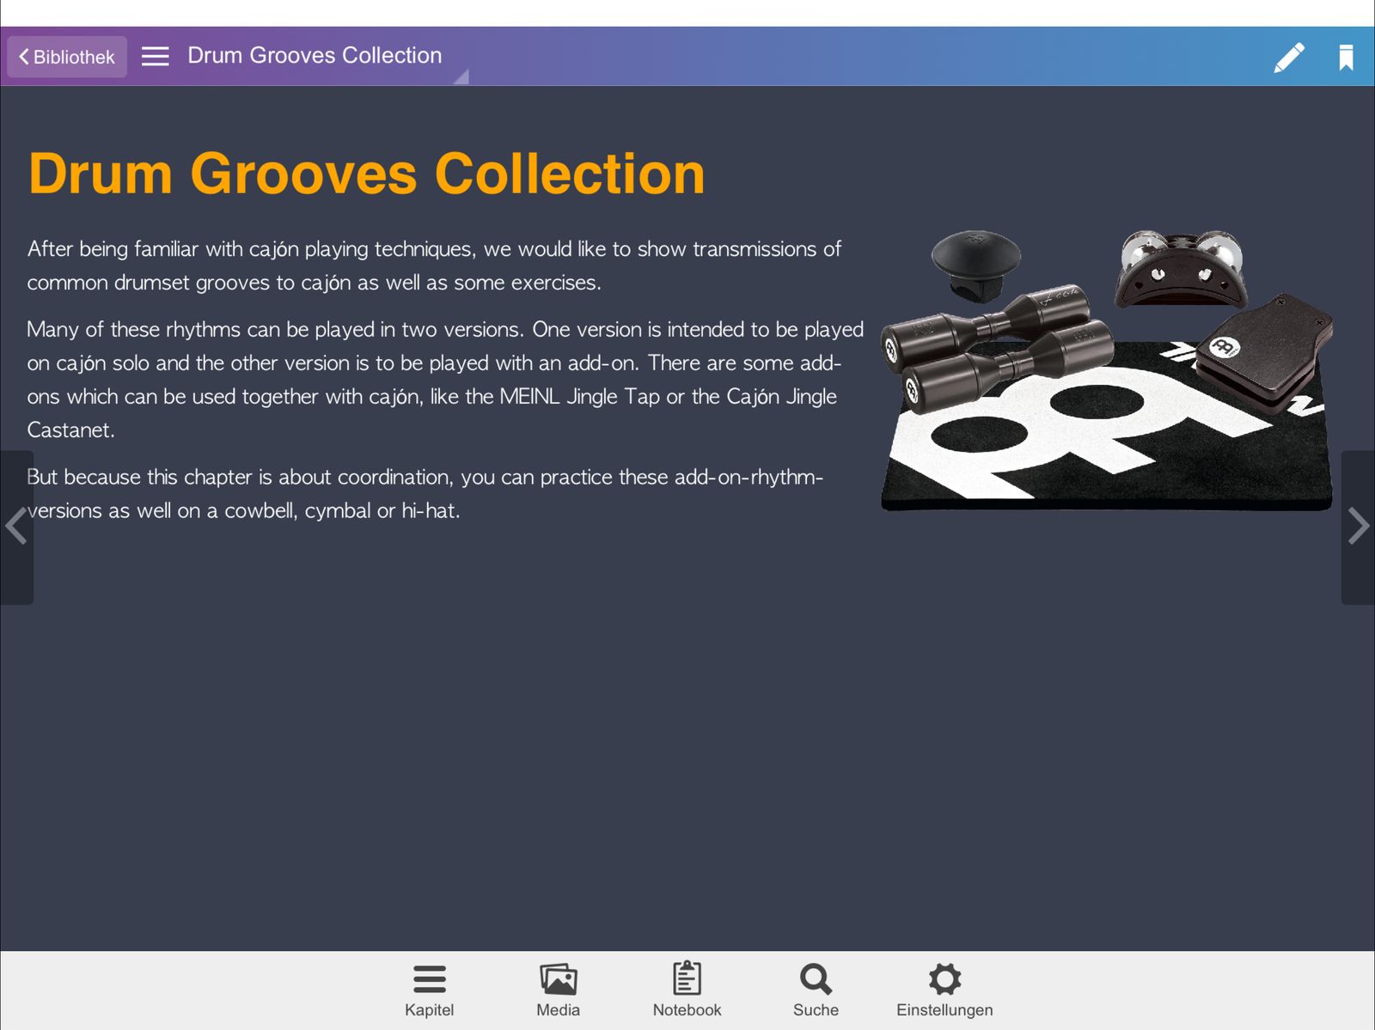Open Einstellungen settings
1375x1030 pixels.
pyautogui.click(x=944, y=990)
